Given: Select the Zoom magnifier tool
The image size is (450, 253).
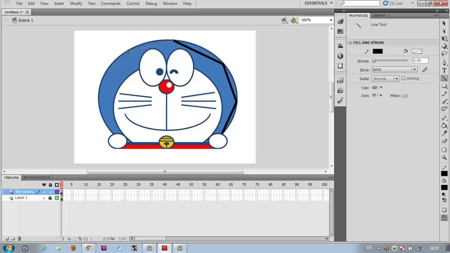Looking at the screenshot, I should (444, 158).
